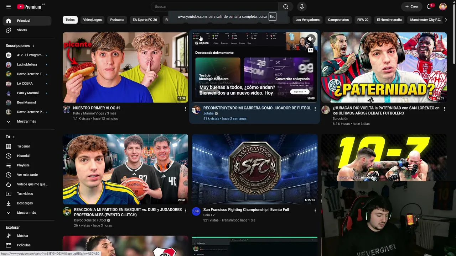Screen dimensions: 456x256
Task: Open options menu for the HURACÁN PATERNIDAD video
Action: 444,109
